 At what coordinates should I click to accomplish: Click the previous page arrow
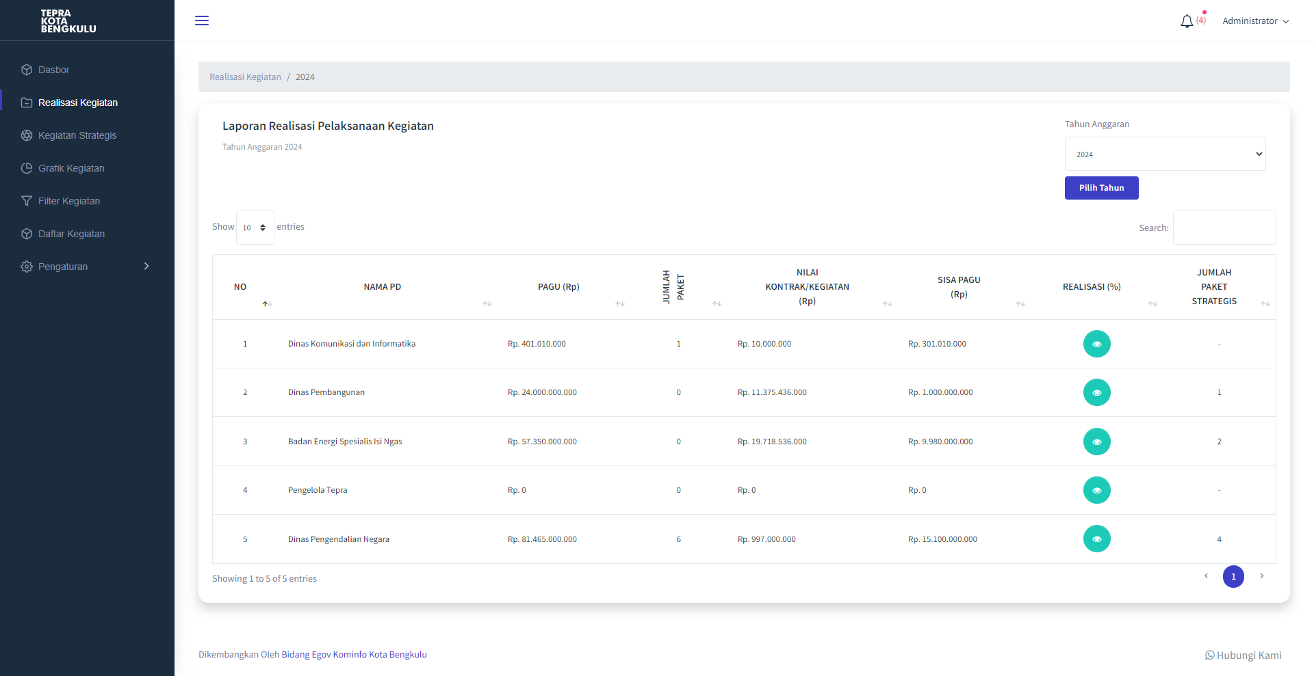click(1206, 576)
